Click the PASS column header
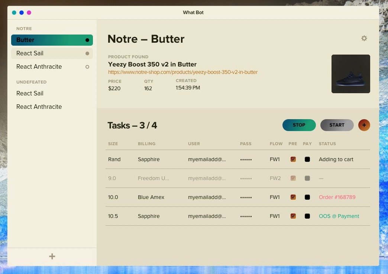The image size is (388, 274). pyautogui.click(x=245, y=144)
